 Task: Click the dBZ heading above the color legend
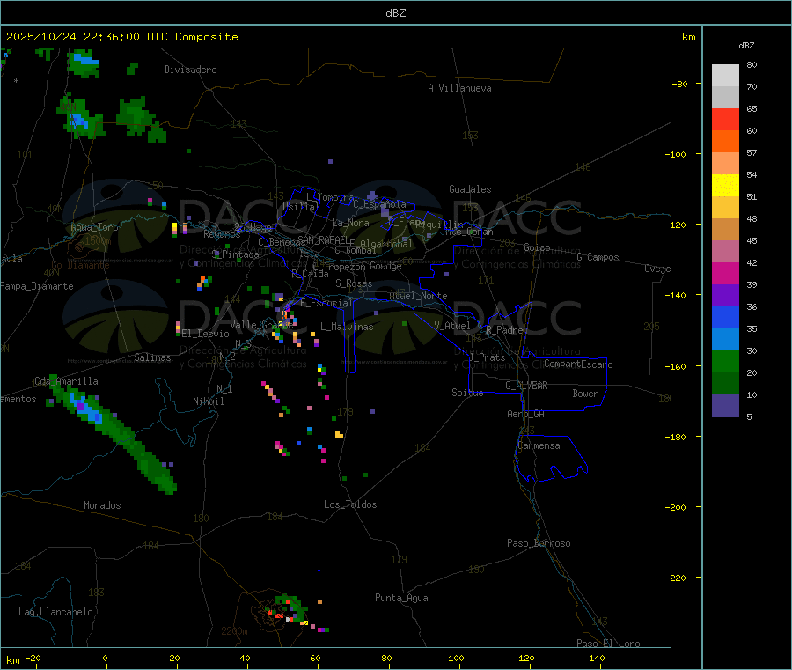pyautogui.click(x=746, y=46)
